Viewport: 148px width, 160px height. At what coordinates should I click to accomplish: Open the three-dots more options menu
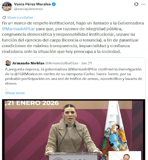pyautogui.click(x=143, y=4)
